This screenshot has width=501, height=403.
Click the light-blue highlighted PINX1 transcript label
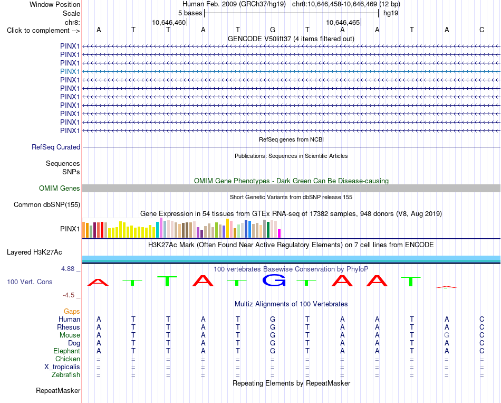[x=70, y=71]
